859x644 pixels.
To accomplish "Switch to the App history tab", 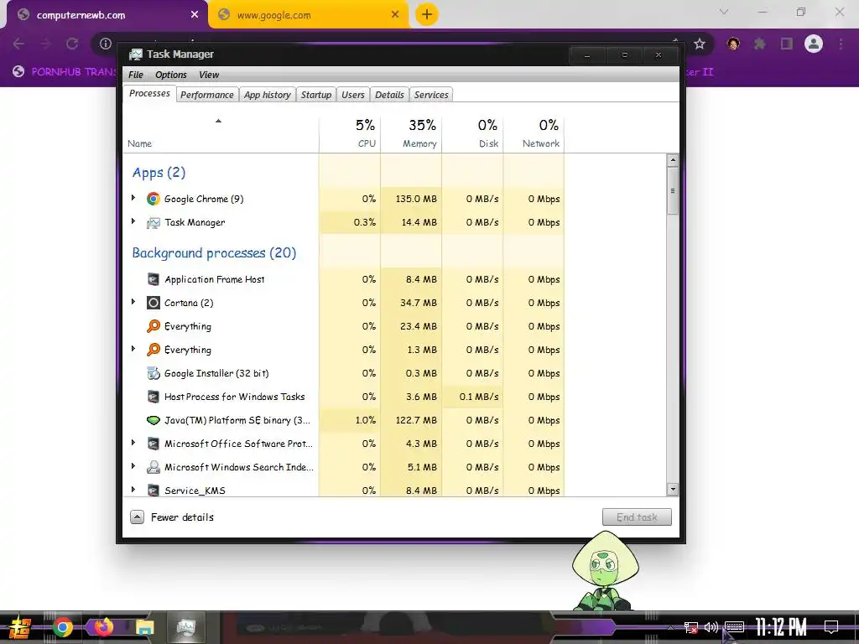I will point(268,95).
